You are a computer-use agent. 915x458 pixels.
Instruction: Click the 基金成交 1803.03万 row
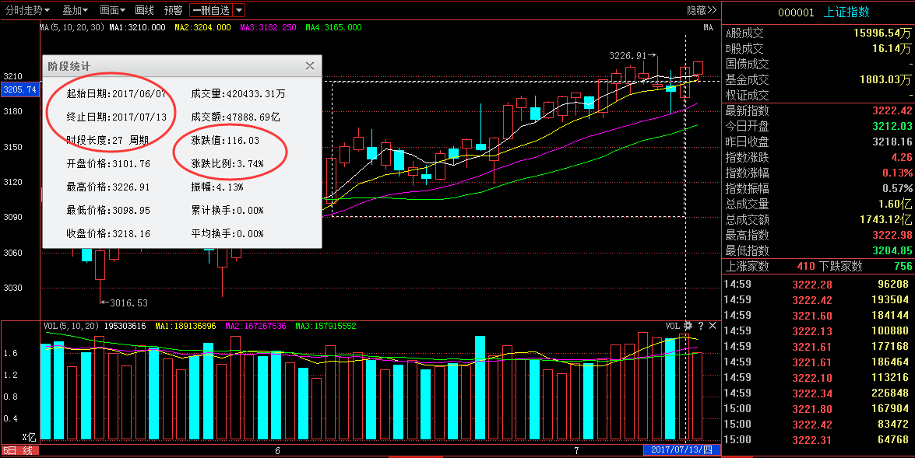coord(818,80)
